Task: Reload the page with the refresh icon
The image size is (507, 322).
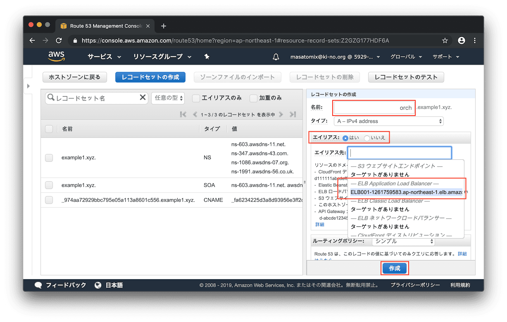Action: click(x=59, y=40)
